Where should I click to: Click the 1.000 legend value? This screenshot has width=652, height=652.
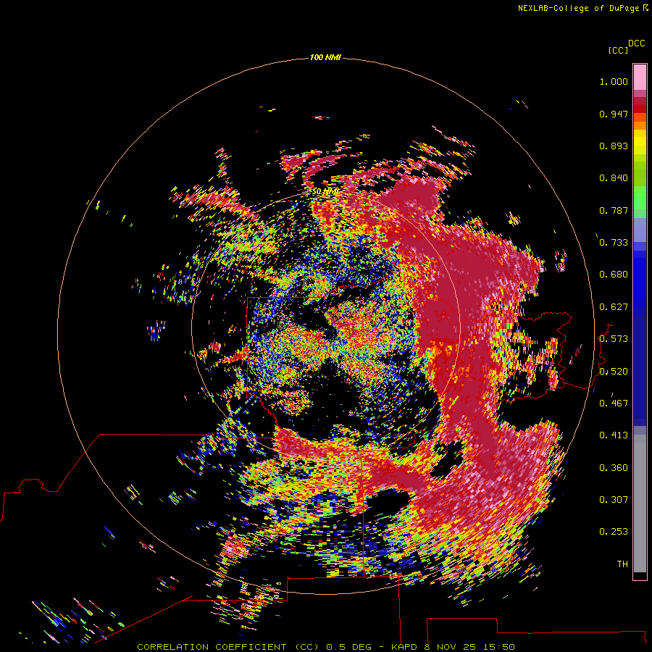[x=614, y=81]
